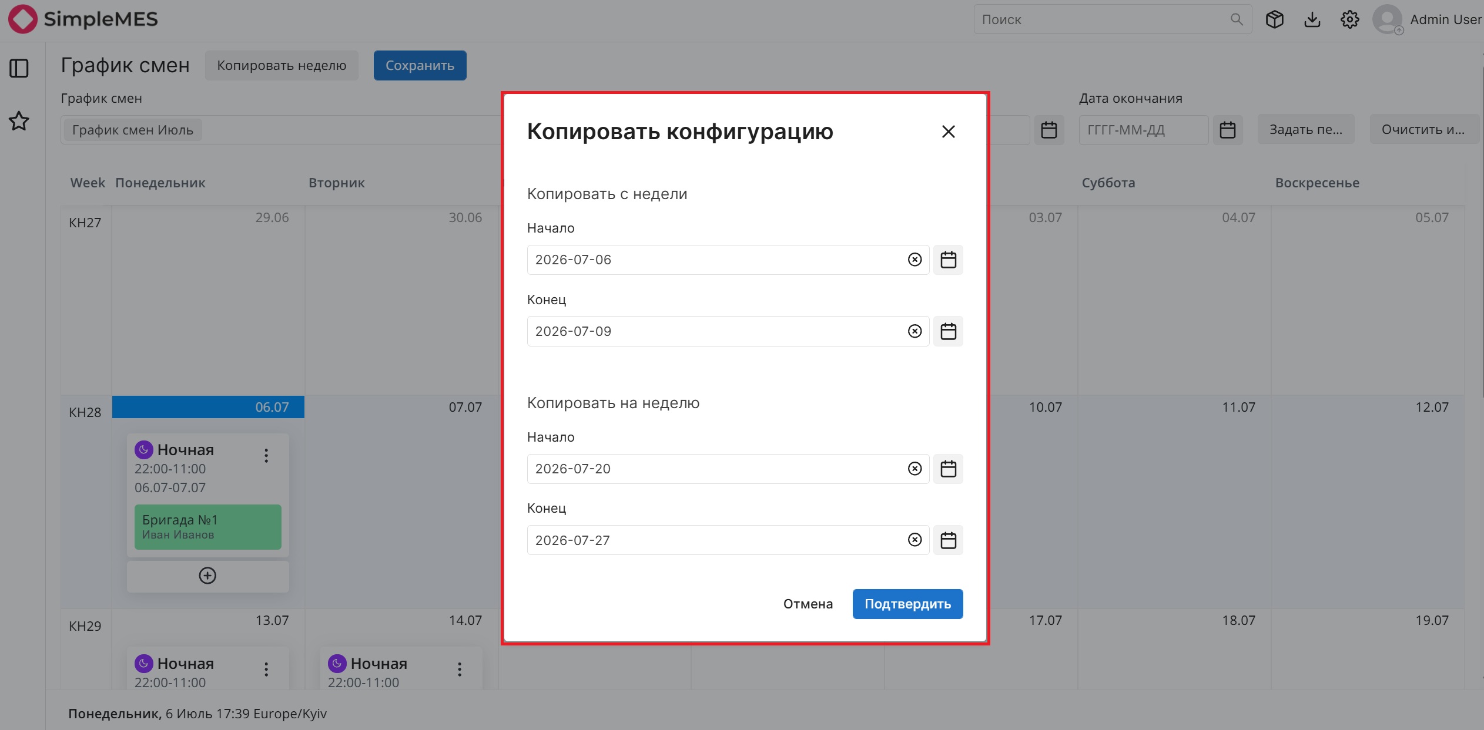Clear the copy-from Начало date 2026-07-06
Screen dimensions: 1484x730
(x=914, y=260)
